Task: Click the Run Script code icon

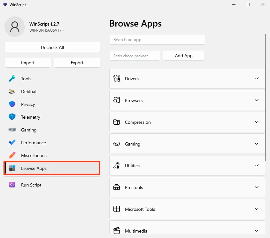Action: click(12, 185)
